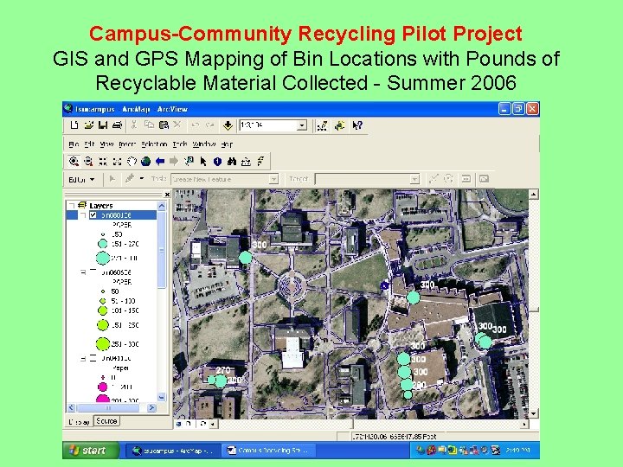Image resolution: width=623 pixels, height=467 pixels.
Task: Click the data view button below map
Action: (178, 424)
